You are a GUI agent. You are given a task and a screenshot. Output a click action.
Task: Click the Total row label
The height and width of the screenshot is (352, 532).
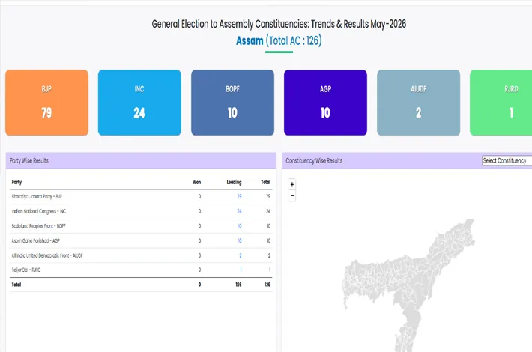pyautogui.click(x=16, y=285)
